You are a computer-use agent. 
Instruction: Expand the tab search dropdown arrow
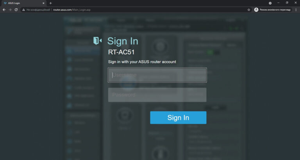[270, 3]
